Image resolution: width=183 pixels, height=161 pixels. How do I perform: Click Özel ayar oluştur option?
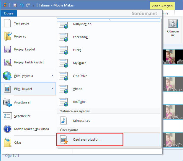point(87,139)
